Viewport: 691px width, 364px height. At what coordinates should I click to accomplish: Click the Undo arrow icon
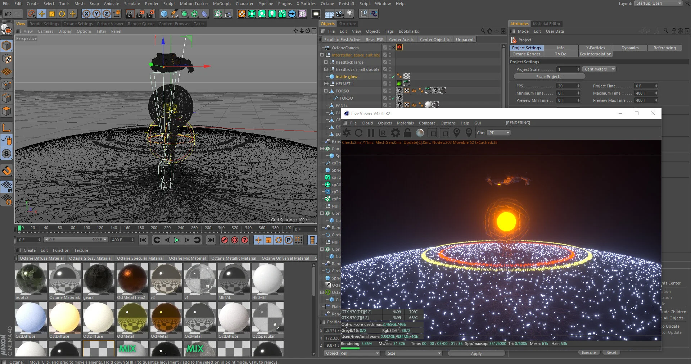pos(8,14)
